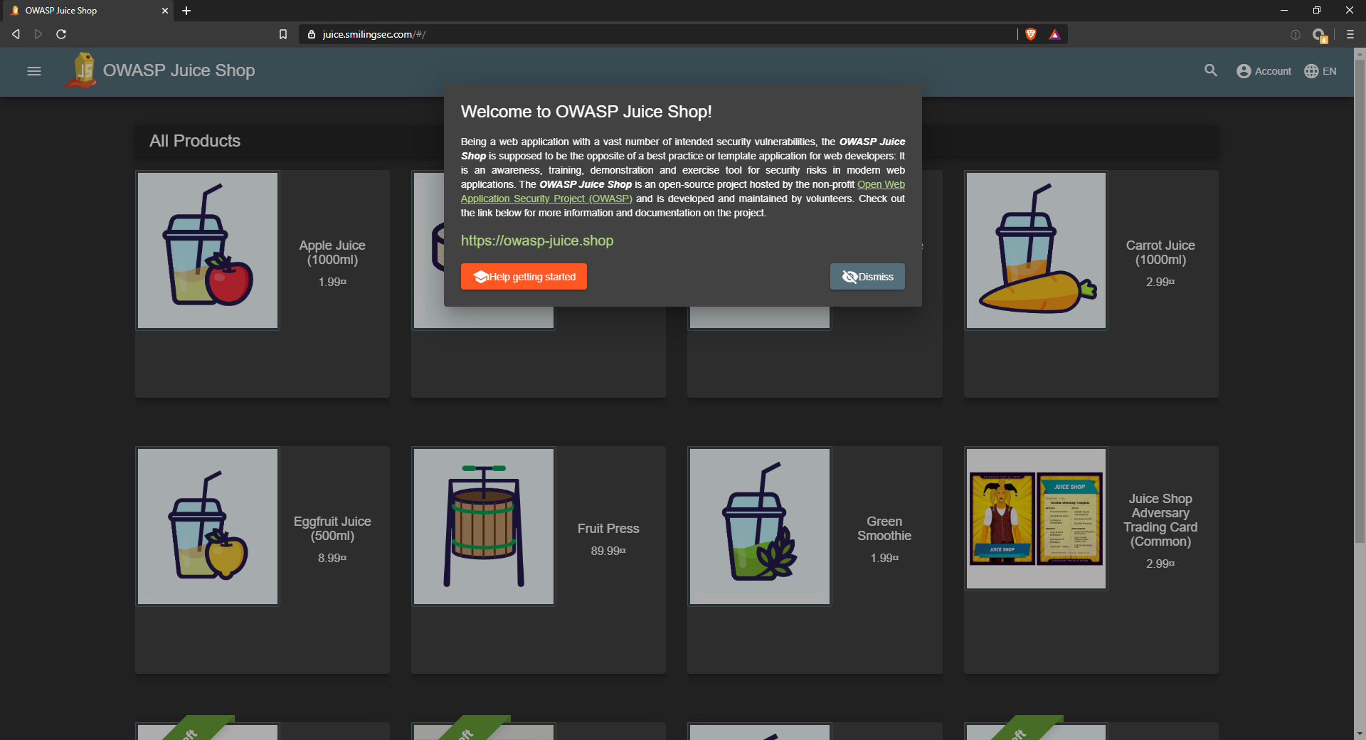
Task: Click the Brave Shields lion icon
Action: [1031, 34]
